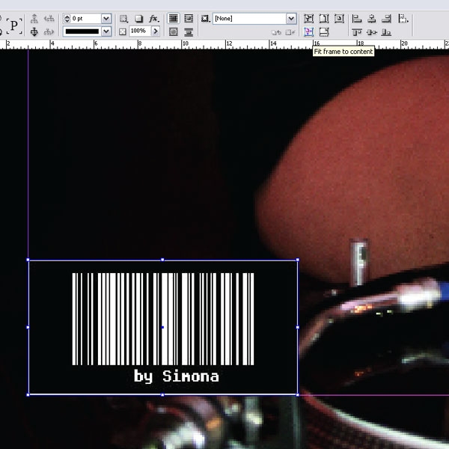
Task: Click the frame's right-middle selection handle
Action: click(x=298, y=327)
